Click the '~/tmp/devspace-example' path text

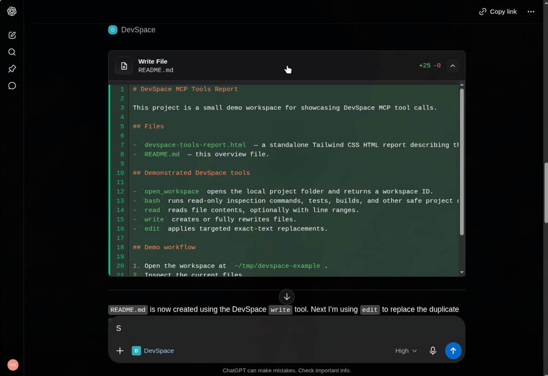click(277, 266)
